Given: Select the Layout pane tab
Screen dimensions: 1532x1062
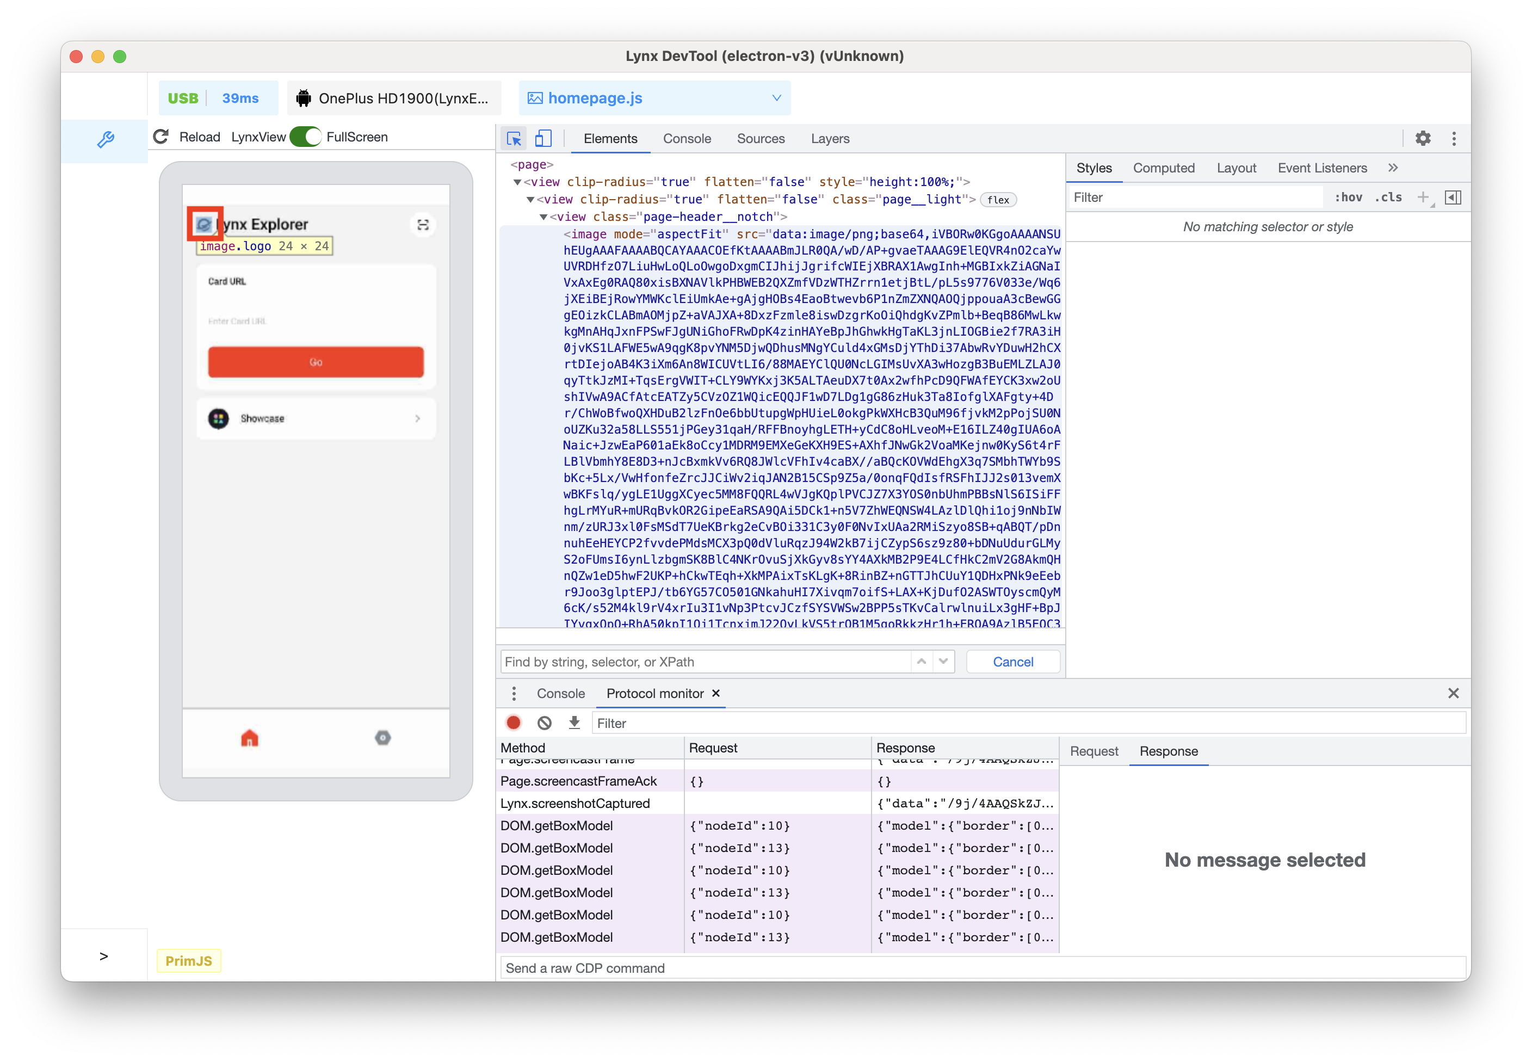Looking at the screenshot, I should click(x=1236, y=168).
